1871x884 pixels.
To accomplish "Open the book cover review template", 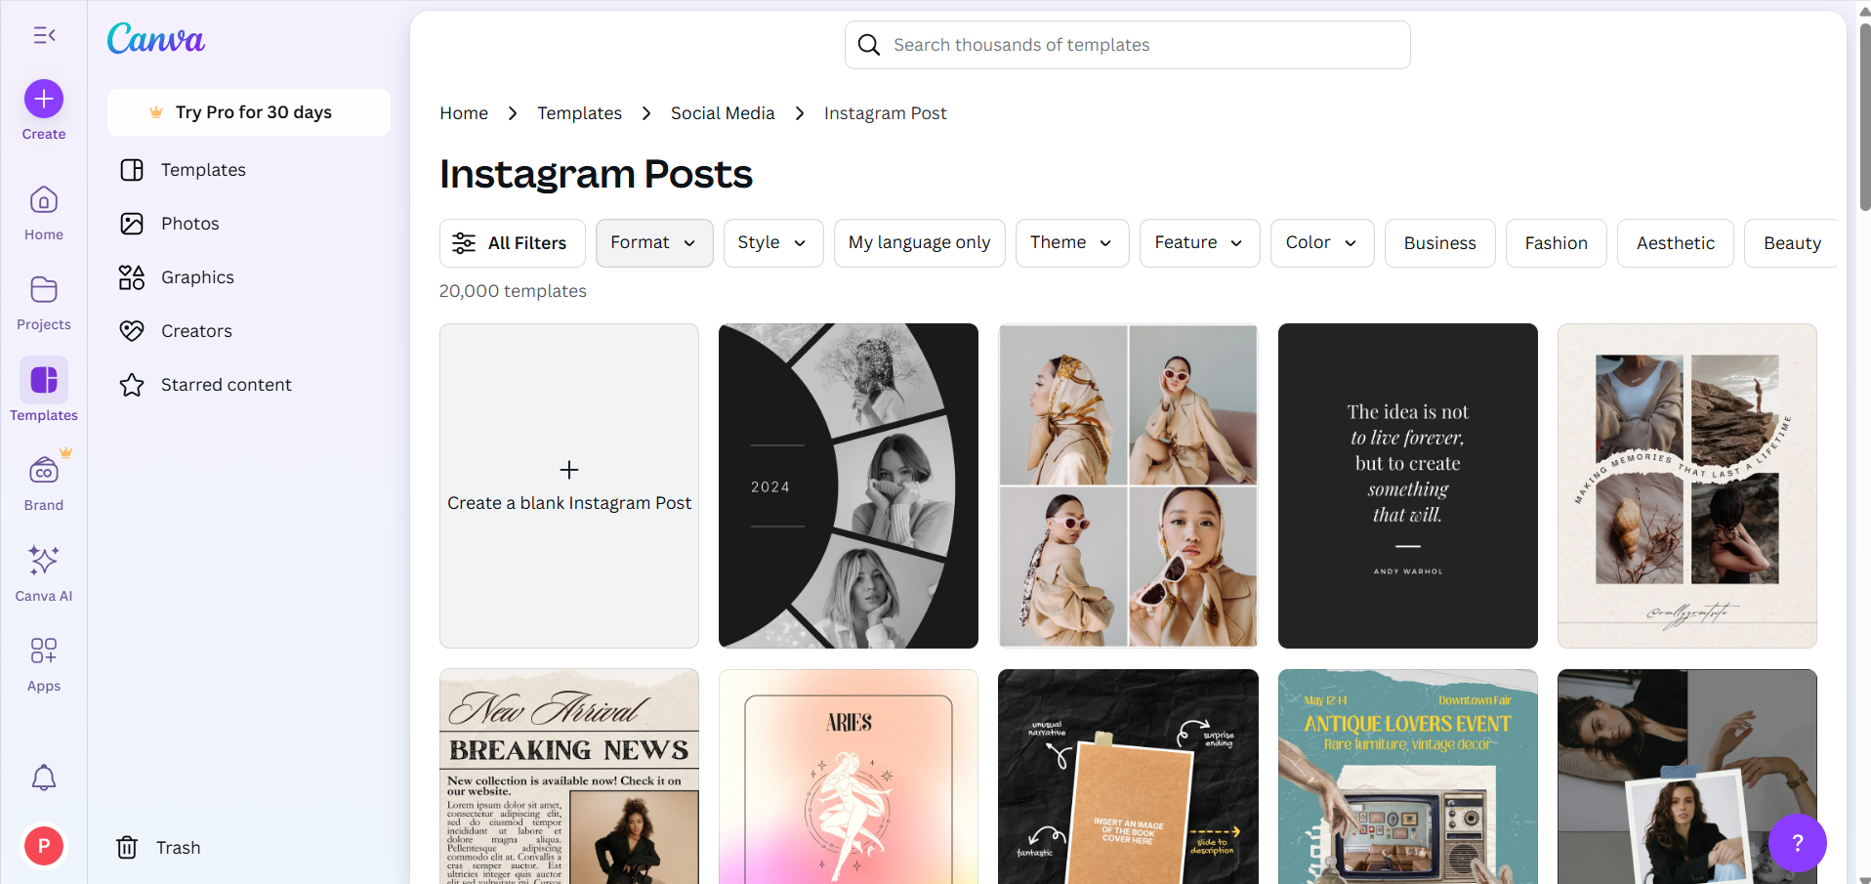I will pyautogui.click(x=1128, y=777).
